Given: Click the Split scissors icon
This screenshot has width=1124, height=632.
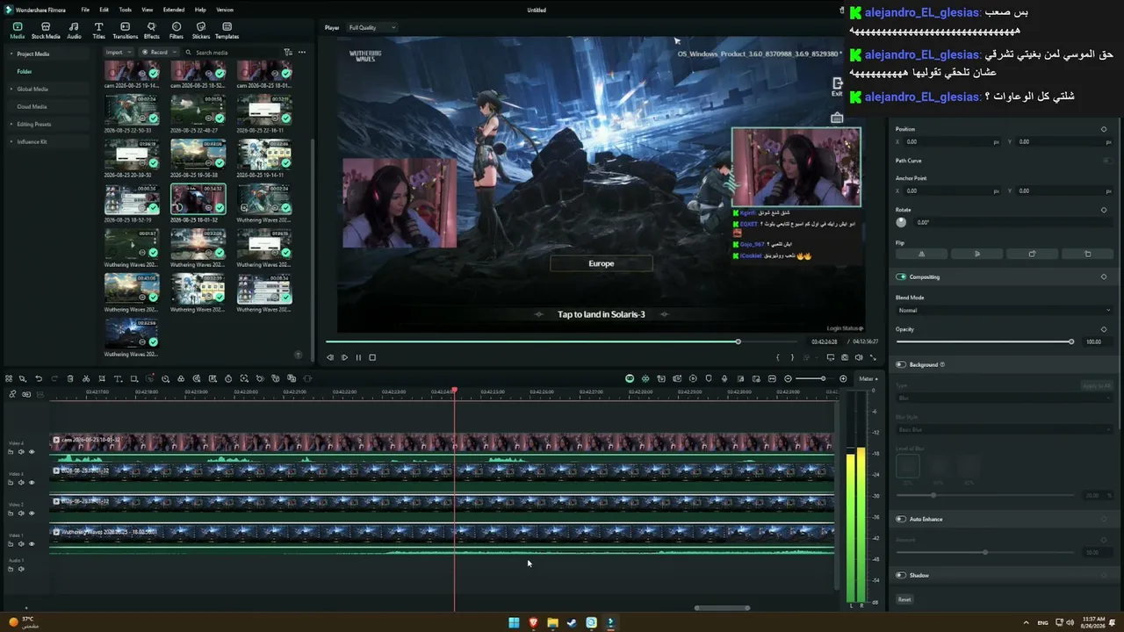Looking at the screenshot, I should coord(86,378).
